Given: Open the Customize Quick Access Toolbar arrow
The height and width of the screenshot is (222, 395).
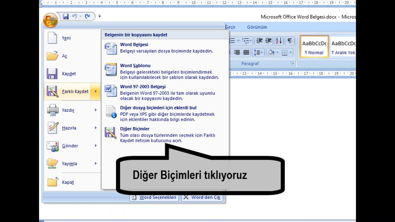Looking at the screenshot, I should pos(99,16).
